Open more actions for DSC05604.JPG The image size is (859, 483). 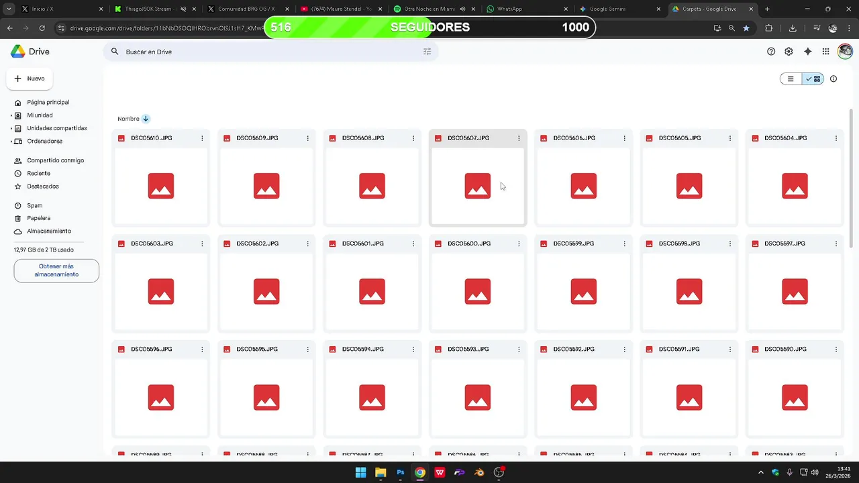(836, 138)
